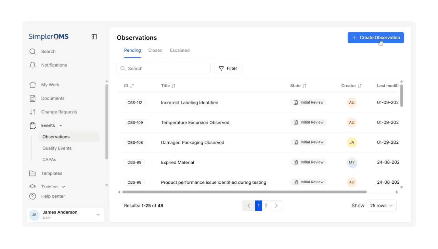This screenshot has height=249, width=438.
Task: Open James Anderson user menu
Action: (x=65, y=215)
